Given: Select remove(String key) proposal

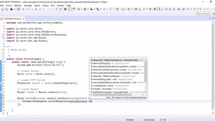Looking at the screenshot, I should click(x=117, y=64).
